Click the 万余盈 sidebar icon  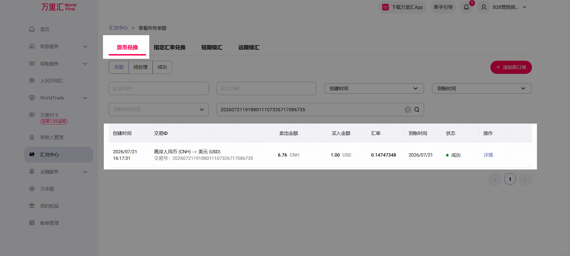point(32,189)
